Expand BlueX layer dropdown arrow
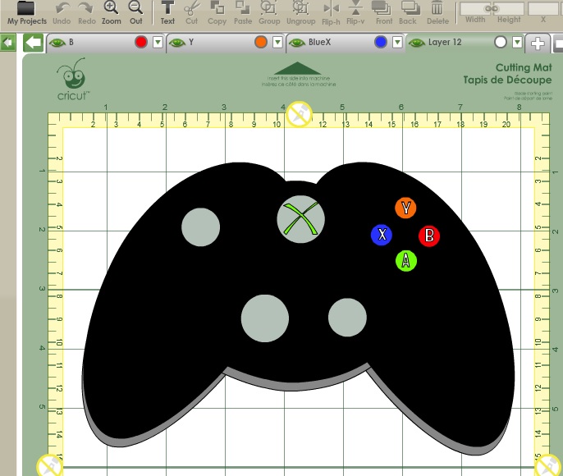The width and height of the screenshot is (563, 476). pyautogui.click(x=397, y=43)
